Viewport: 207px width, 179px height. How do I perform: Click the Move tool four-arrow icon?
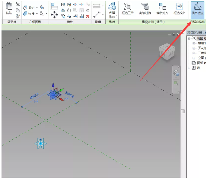54,14
